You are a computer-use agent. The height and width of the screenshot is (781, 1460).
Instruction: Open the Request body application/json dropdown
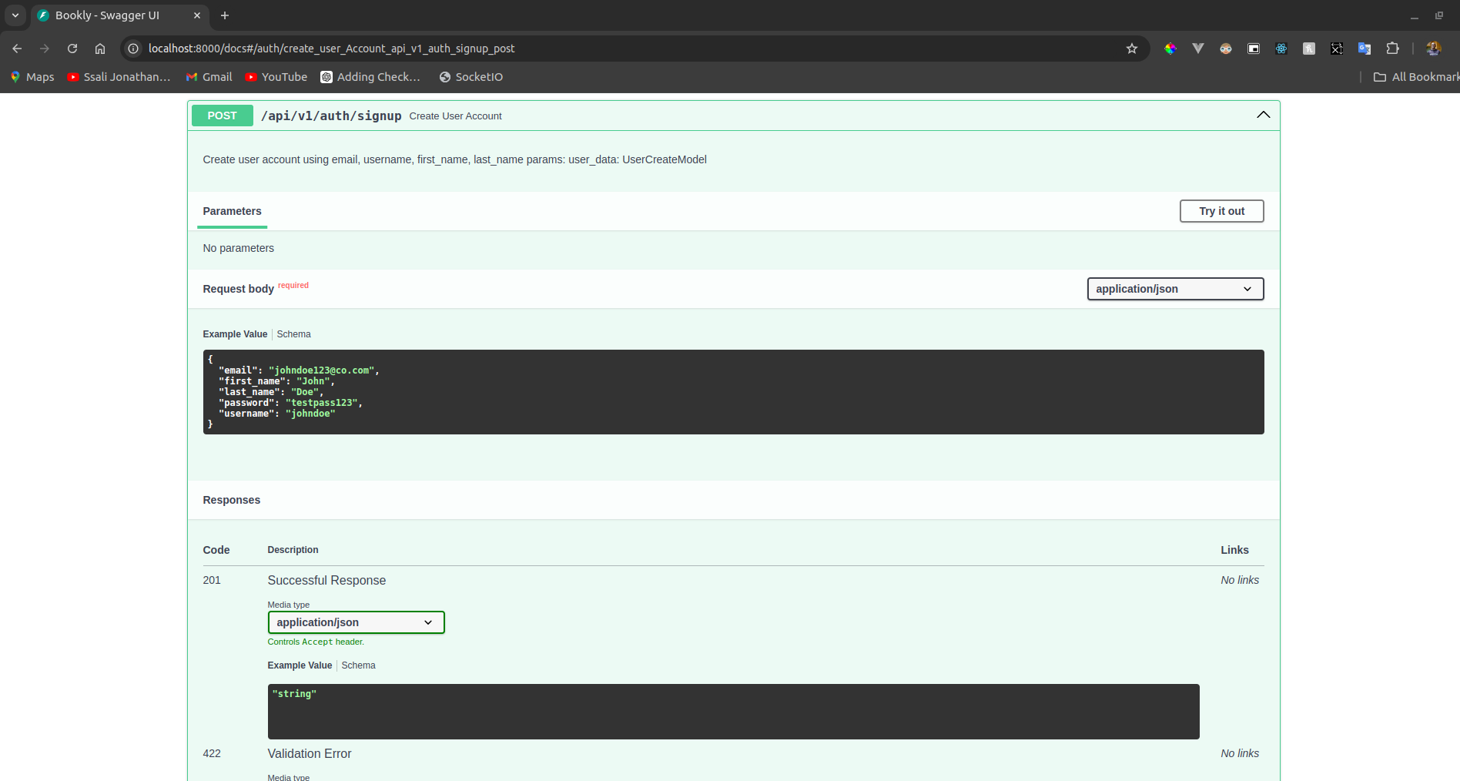pos(1174,289)
